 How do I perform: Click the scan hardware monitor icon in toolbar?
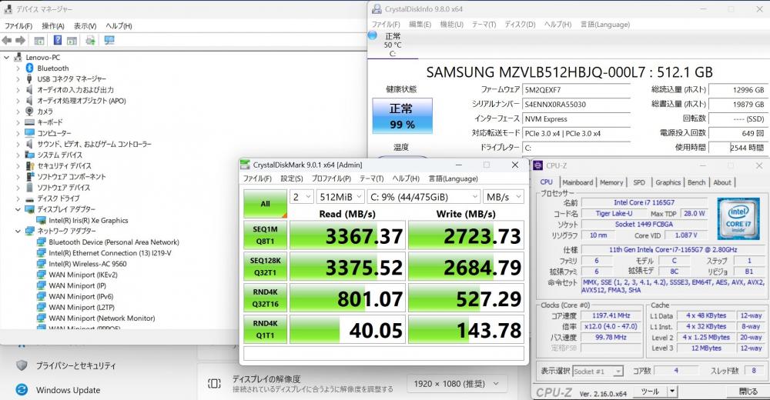pyautogui.click(x=109, y=40)
